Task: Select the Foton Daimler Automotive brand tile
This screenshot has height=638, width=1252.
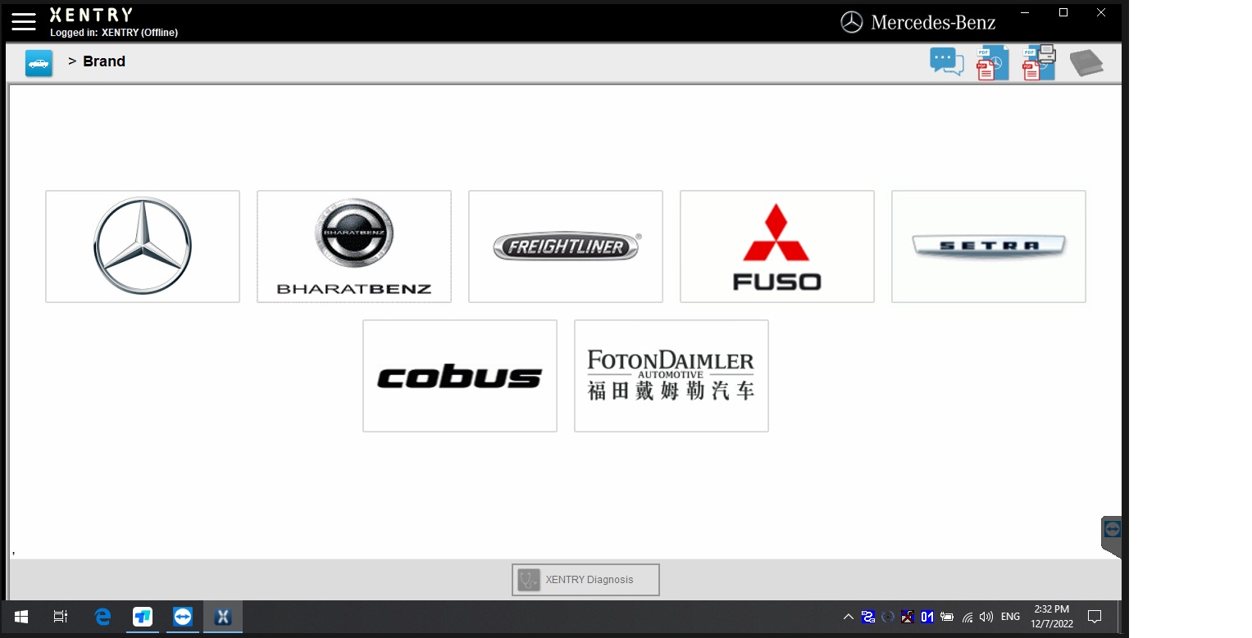Action: [672, 376]
